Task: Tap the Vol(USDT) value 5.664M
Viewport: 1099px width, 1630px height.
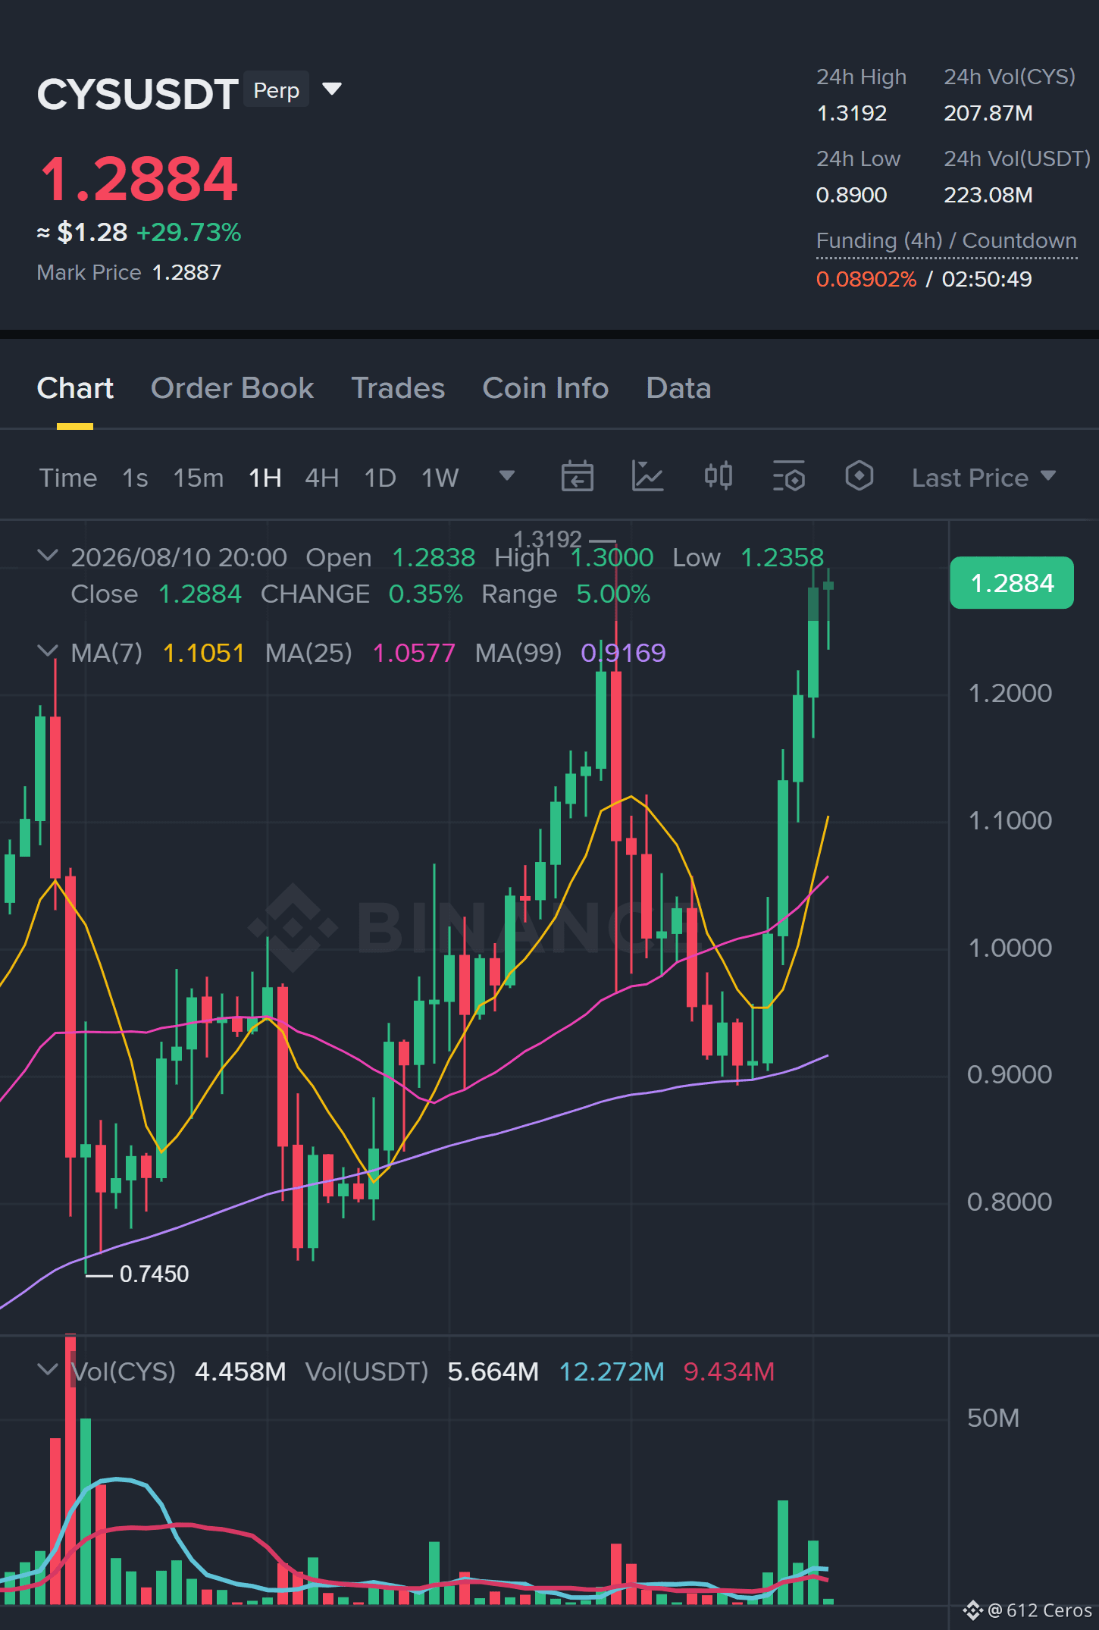Action: (x=493, y=1371)
